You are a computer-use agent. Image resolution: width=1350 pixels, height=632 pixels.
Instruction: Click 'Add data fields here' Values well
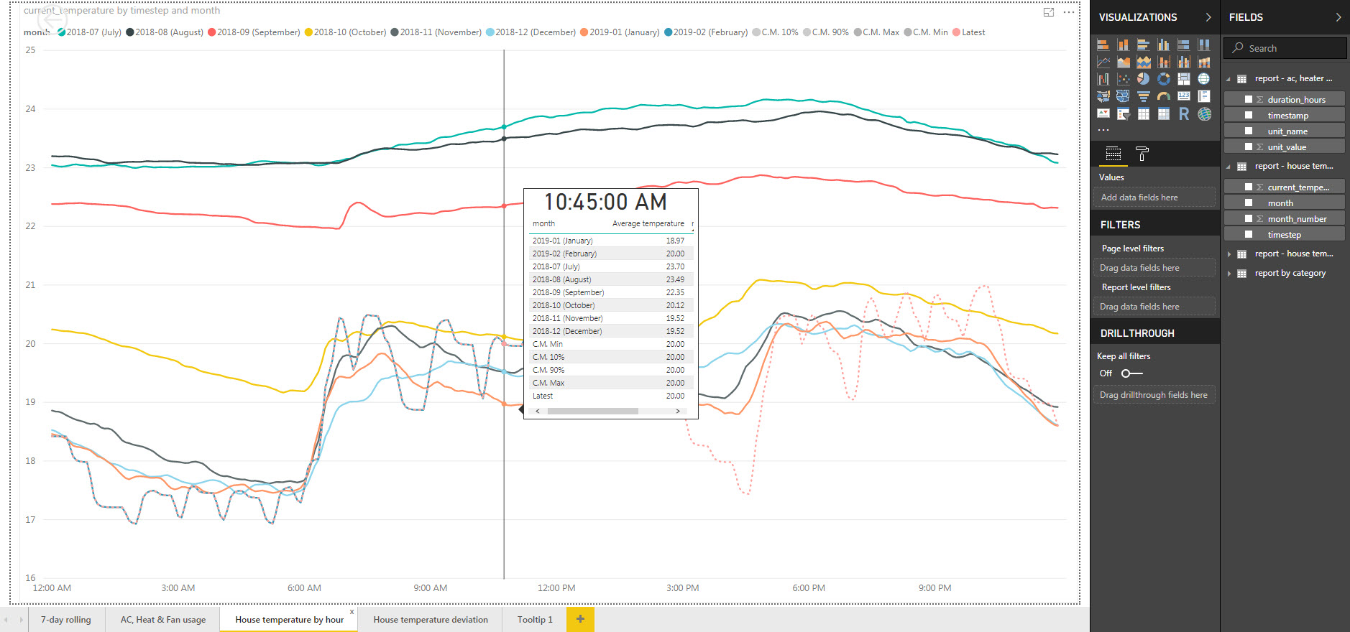(x=1154, y=197)
